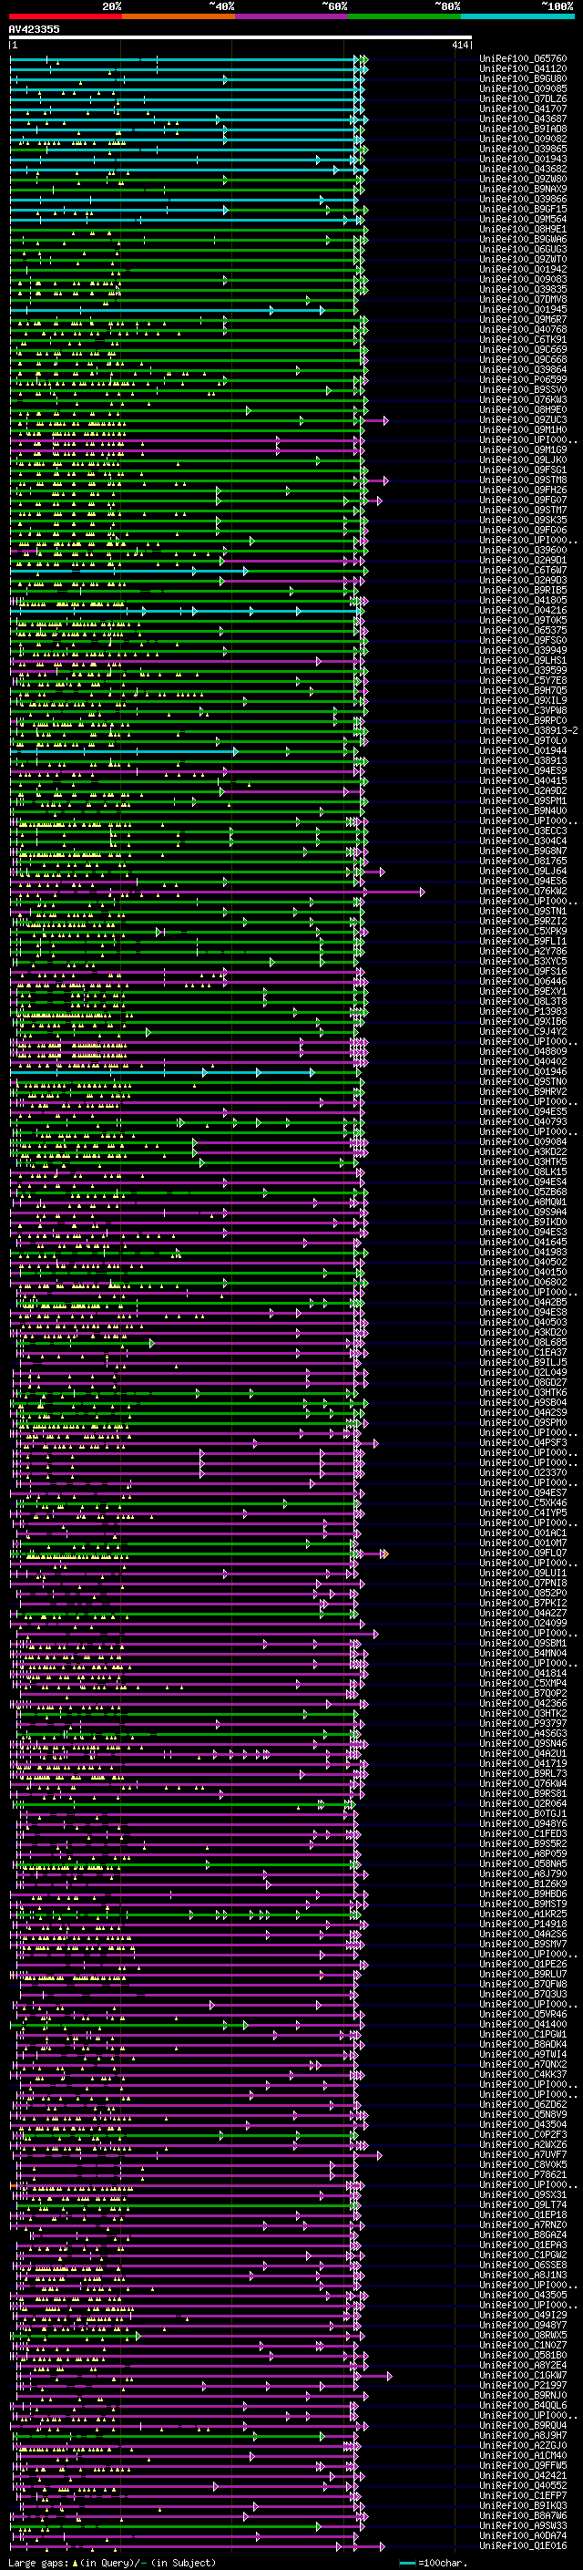This screenshot has width=583, height=2570.
Task: Select label UniRef100_Q94ES7
Action: point(523,1492)
